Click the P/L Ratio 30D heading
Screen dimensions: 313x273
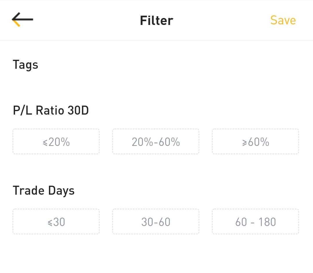point(51,110)
